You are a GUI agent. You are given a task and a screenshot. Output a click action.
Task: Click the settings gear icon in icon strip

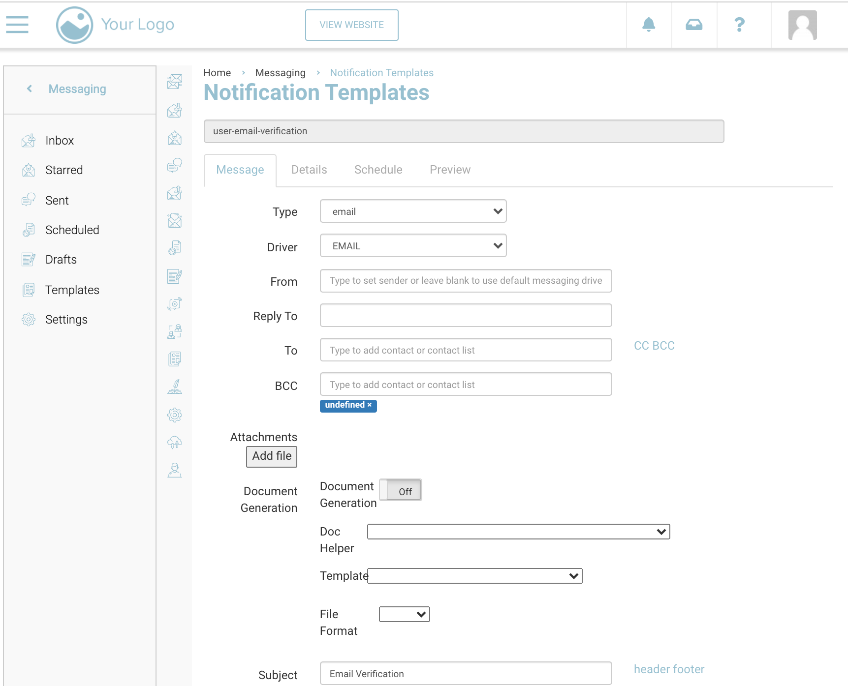click(175, 415)
